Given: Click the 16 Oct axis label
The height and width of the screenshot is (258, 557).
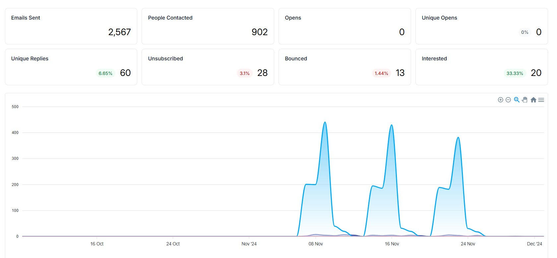Looking at the screenshot, I should [x=97, y=244].
